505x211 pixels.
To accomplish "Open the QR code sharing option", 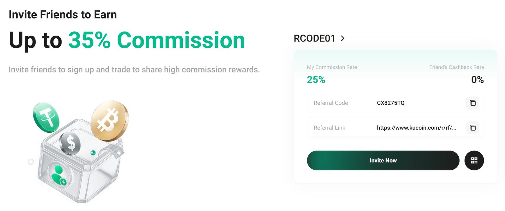I will 474,160.
